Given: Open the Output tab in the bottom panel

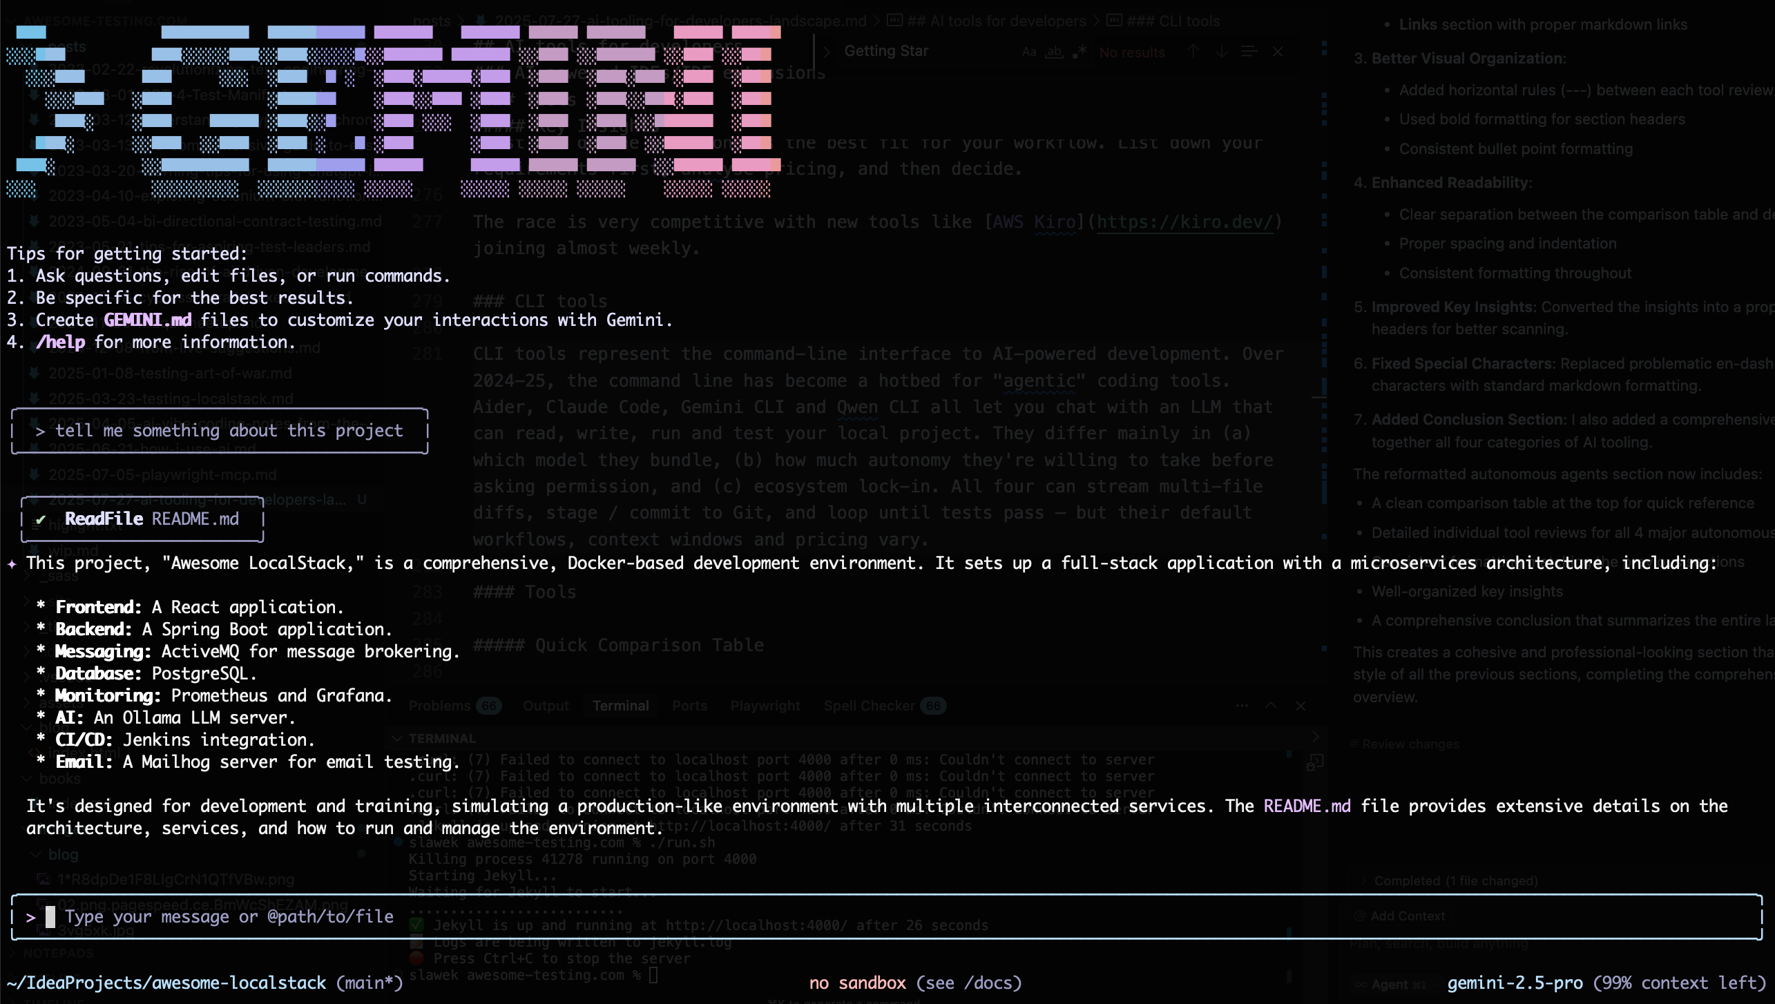Looking at the screenshot, I should tap(546, 706).
